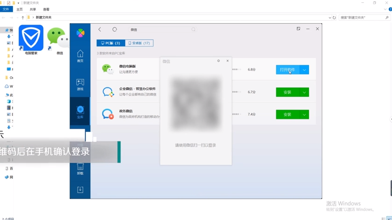This screenshot has height=220, width=392.
Task: Click Explorer up-directory arrow
Action: click(23, 17)
